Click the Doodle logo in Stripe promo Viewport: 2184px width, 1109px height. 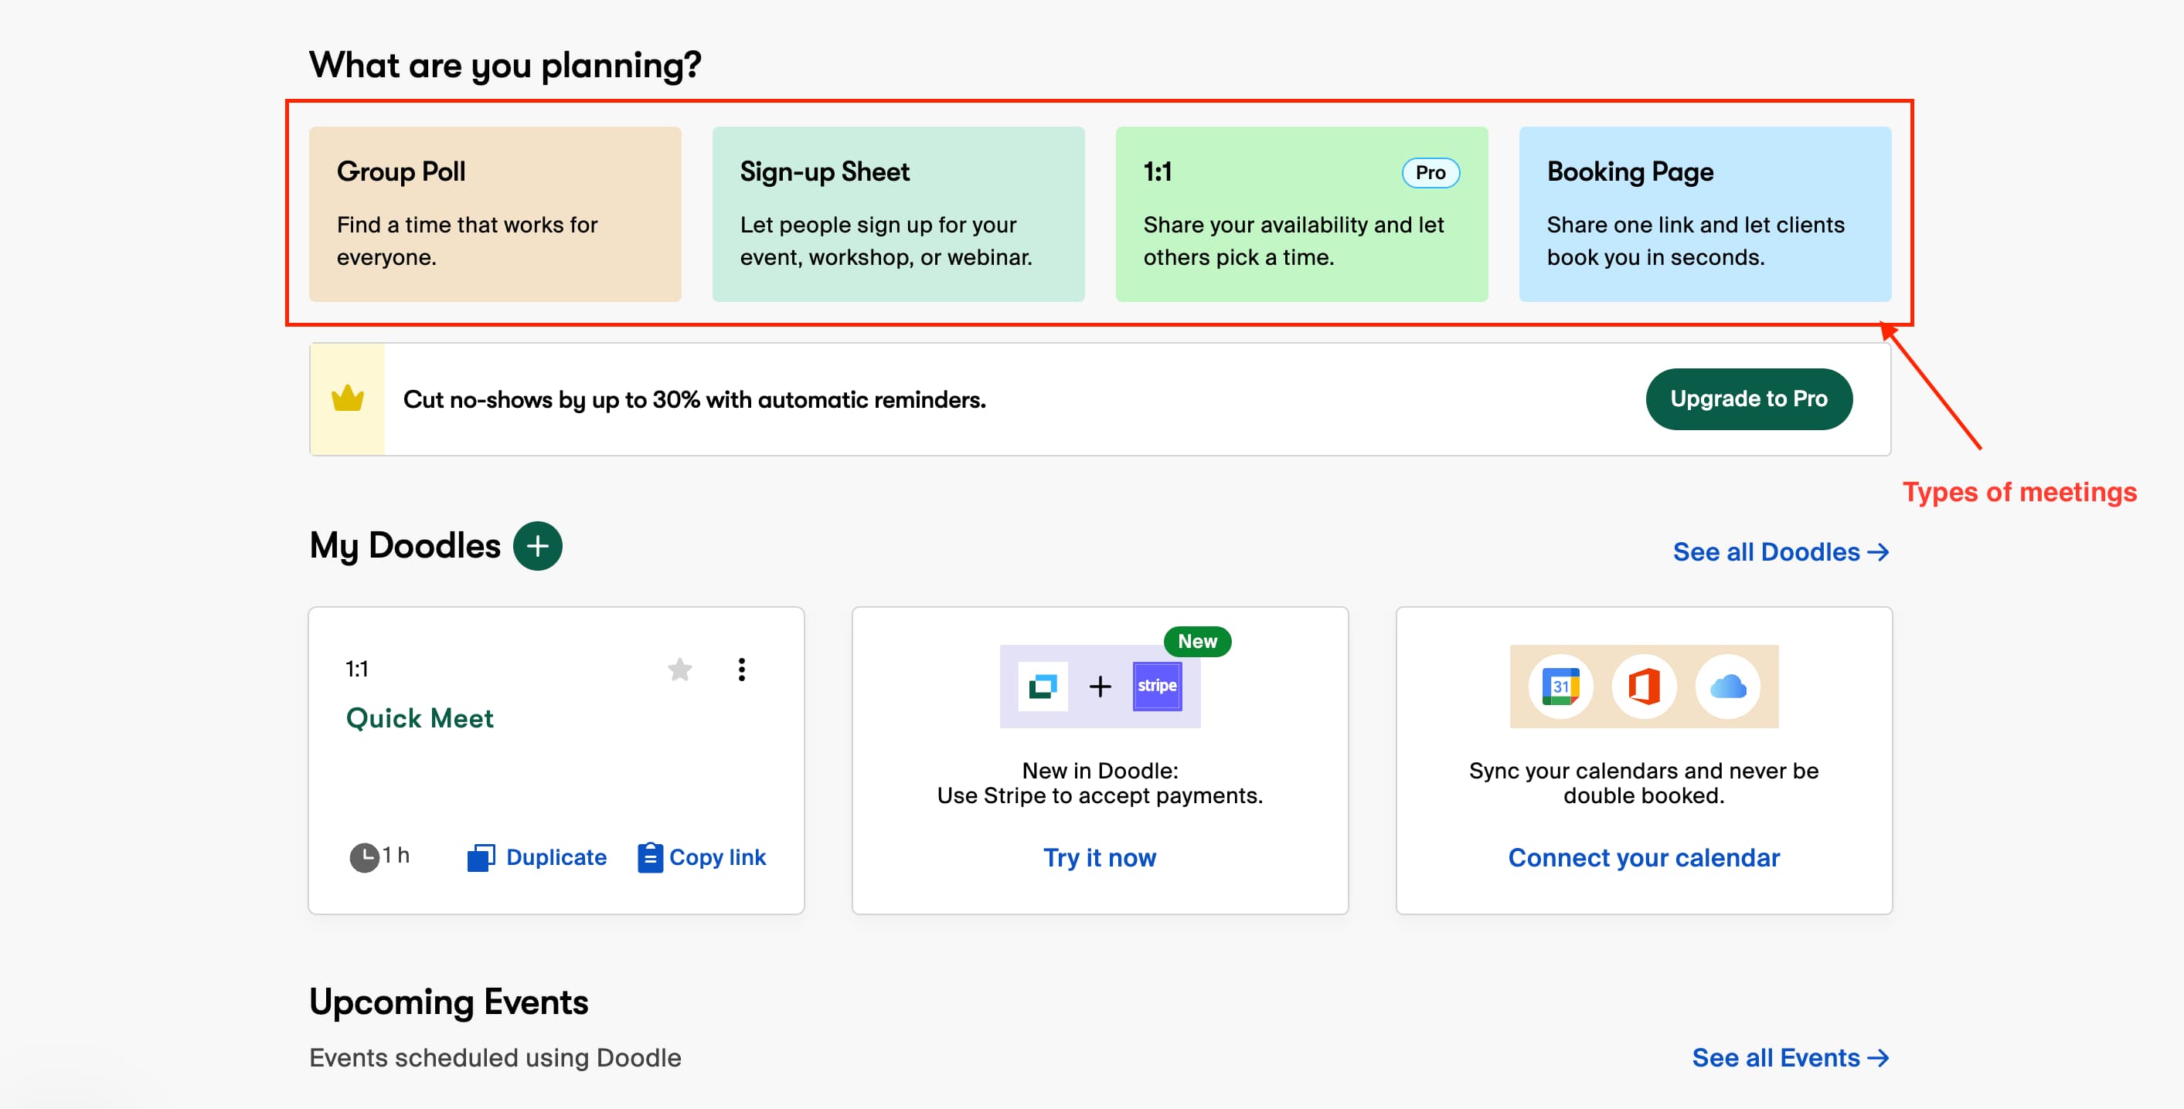click(x=1043, y=687)
